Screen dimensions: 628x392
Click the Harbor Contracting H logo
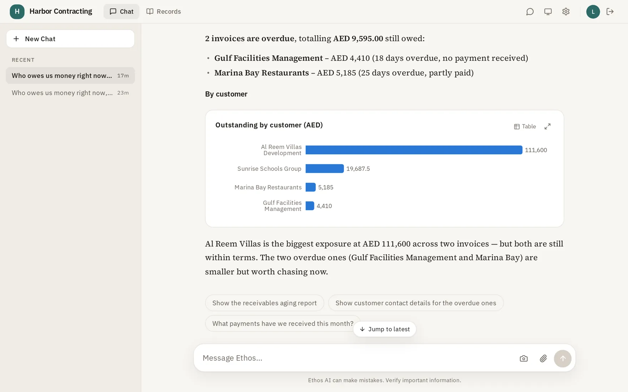(17, 11)
